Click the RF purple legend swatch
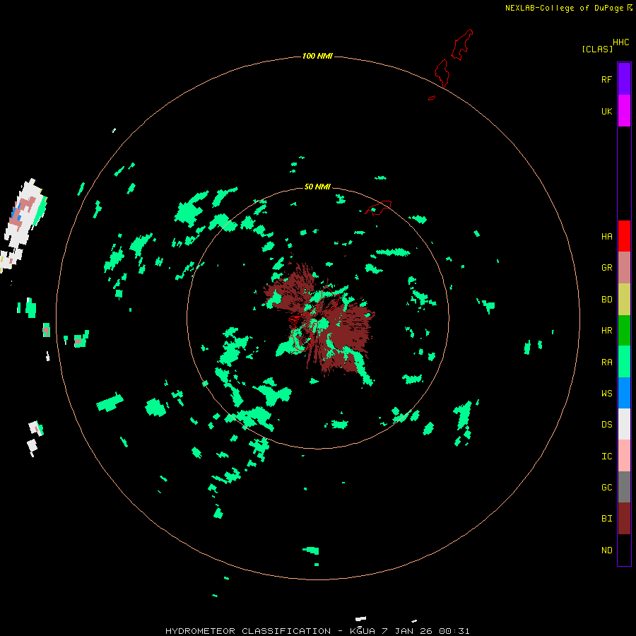 click(624, 79)
